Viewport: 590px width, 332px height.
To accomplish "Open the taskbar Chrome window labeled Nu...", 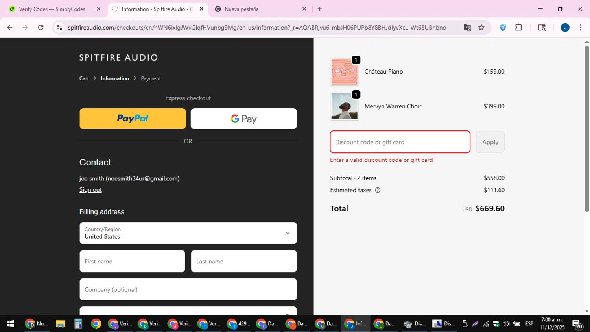I will tap(36, 324).
